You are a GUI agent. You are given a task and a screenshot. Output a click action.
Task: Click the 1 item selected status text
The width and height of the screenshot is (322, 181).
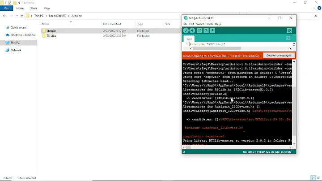(x=26, y=178)
